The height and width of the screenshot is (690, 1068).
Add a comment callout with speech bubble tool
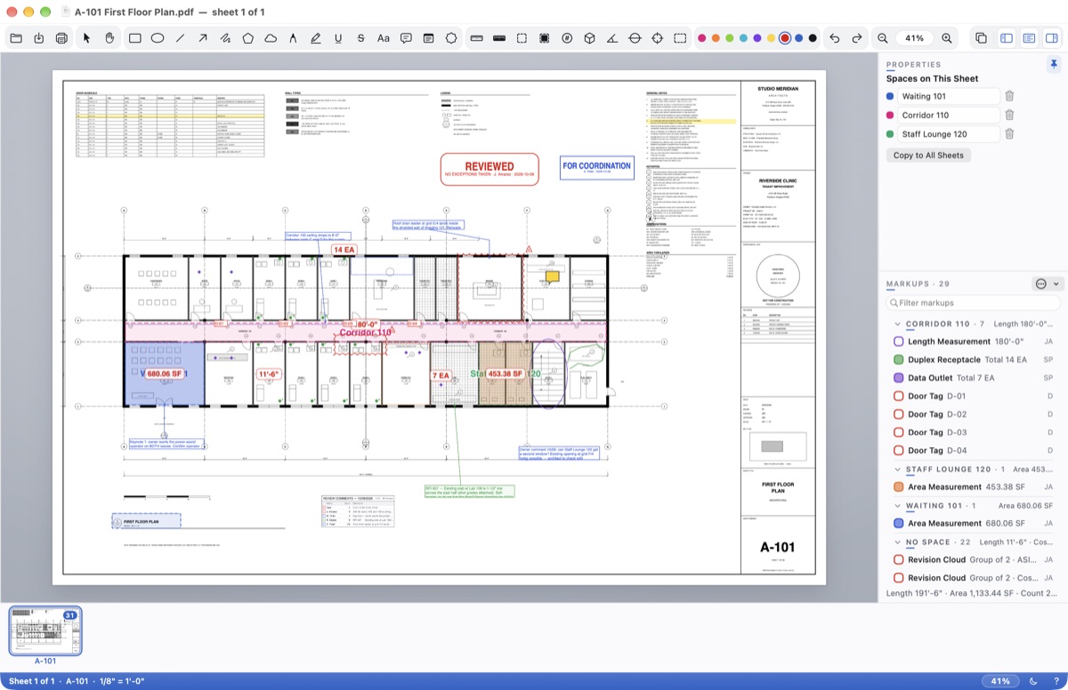[406, 38]
